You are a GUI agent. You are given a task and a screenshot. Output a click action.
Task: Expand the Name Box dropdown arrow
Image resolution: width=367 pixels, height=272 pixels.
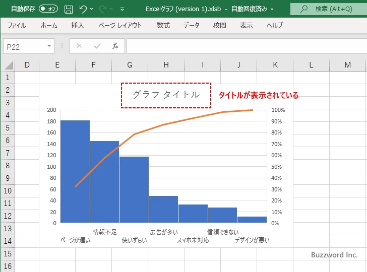49,46
